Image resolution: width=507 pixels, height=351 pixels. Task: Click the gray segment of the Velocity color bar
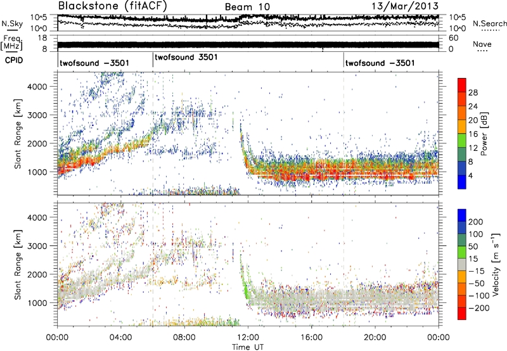click(462, 264)
